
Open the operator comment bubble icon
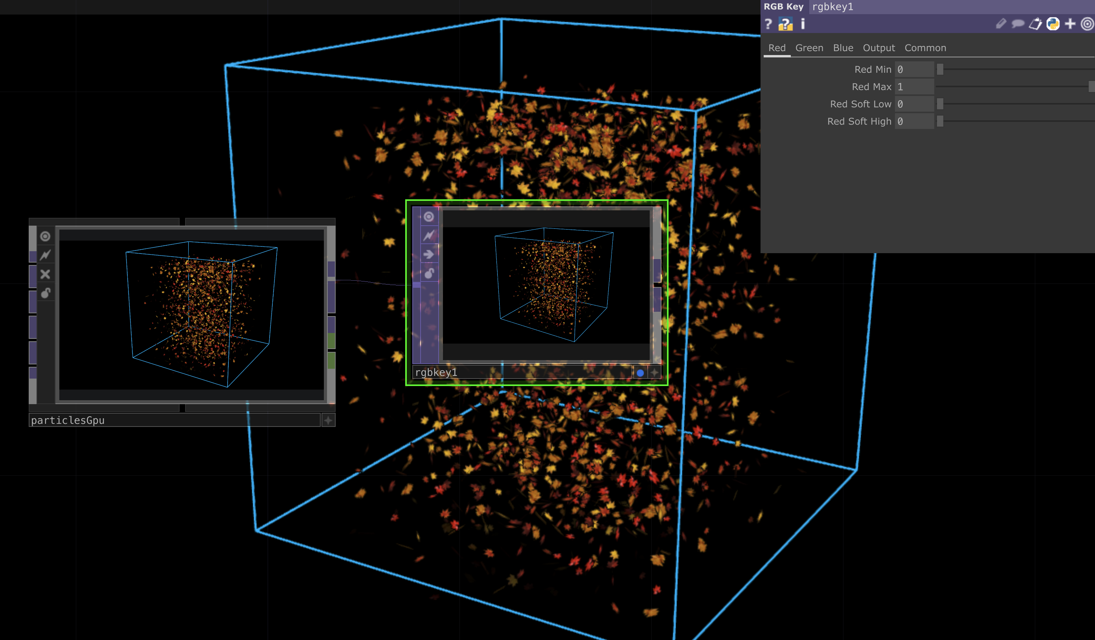click(x=1018, y=24)
